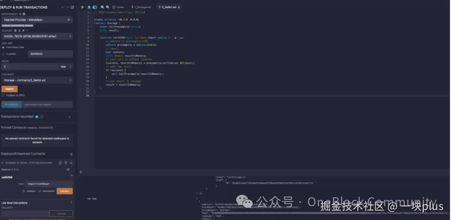The height and width of the screenshot is (220, 451).
Task: Select the Estimated Gas radio button
Action: (x=3, y=47)
